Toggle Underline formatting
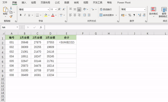Image resolution: width=168 pixels, height=102 pixels. coord(29,15)
